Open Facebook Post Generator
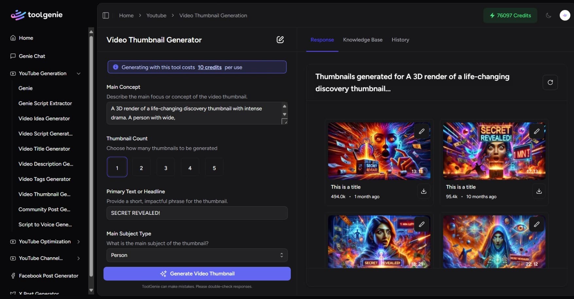Viewport: 574px width, 299px height. tap(48, 276)
